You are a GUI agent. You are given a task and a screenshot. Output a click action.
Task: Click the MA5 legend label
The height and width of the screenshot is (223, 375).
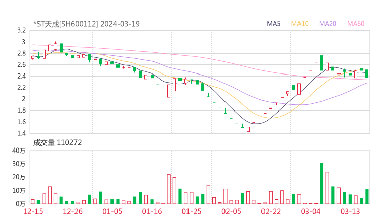pyautogui.click(x=273, y=24)
